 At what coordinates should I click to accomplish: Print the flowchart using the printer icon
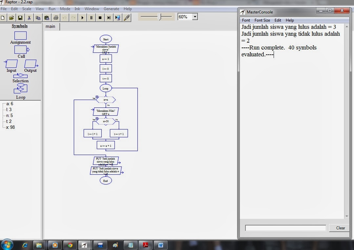56,18
